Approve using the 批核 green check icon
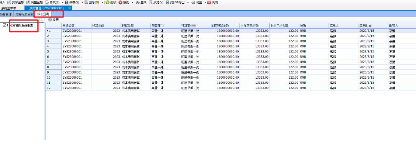The height and width of the screenshot is (155, 416). click(111, 2)
